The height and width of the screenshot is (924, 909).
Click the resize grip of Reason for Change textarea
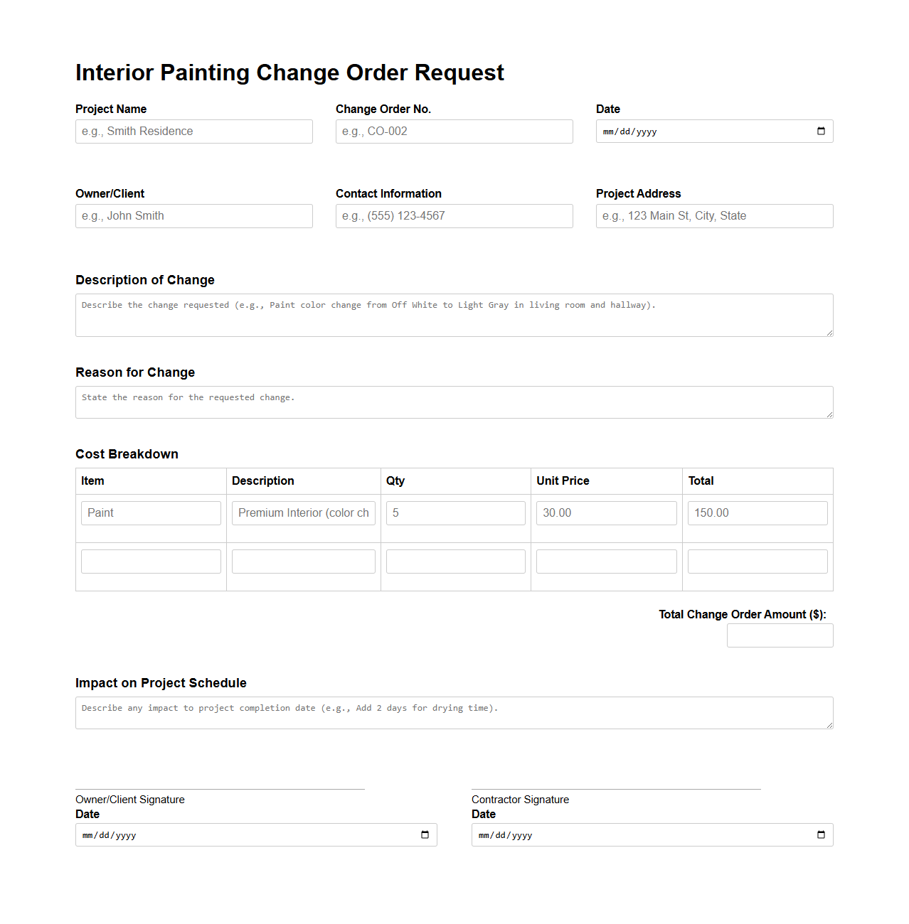(829, 416)
